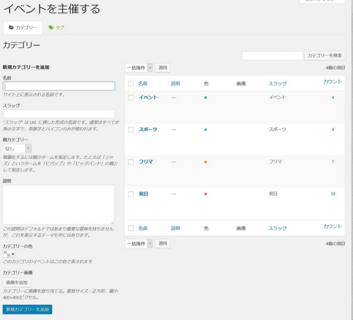Screen dimensions: 353x320
Task: Click the カテゴリーを検索 search button
Action: pos(324,56)
